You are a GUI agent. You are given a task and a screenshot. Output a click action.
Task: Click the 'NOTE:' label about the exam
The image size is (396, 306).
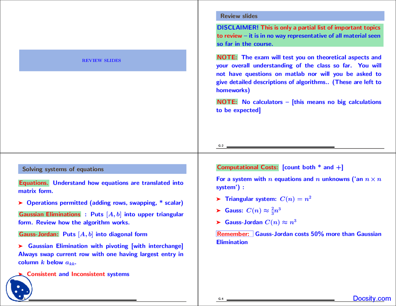(227, 57)
